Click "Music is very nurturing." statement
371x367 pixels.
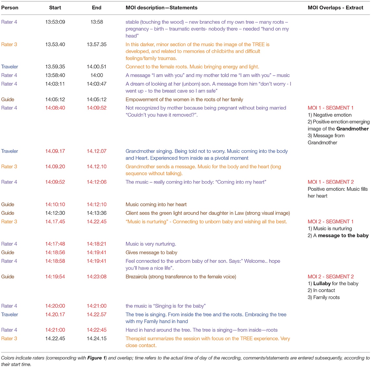coord(151,244)
